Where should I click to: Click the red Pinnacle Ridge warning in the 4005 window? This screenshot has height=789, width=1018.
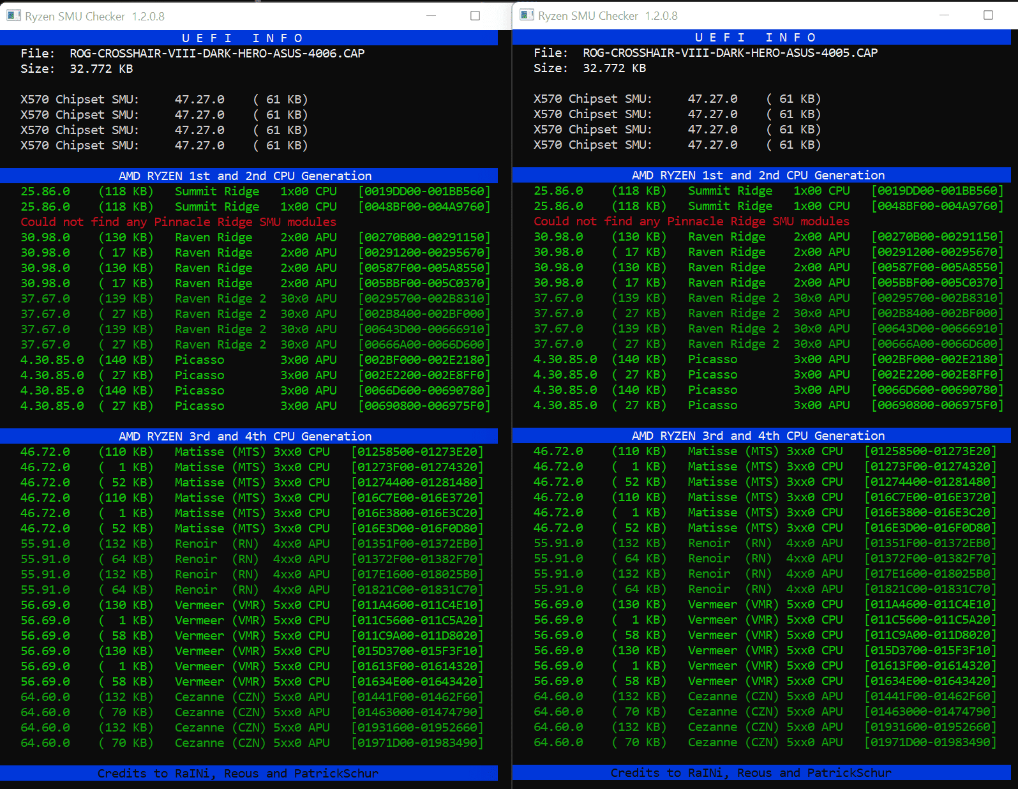pos(692,222)
